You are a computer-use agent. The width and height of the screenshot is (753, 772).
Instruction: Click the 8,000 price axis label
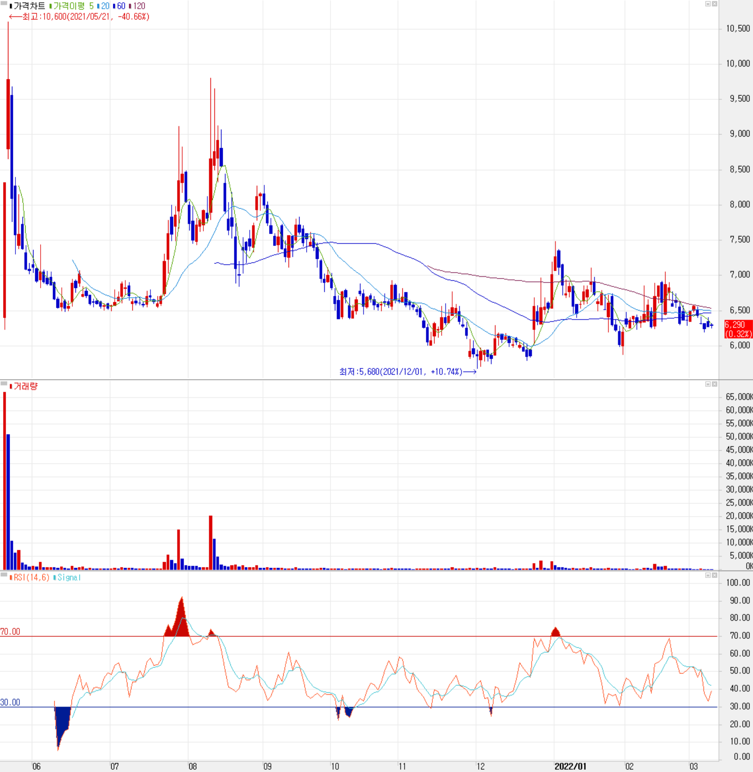click(740, 204)
